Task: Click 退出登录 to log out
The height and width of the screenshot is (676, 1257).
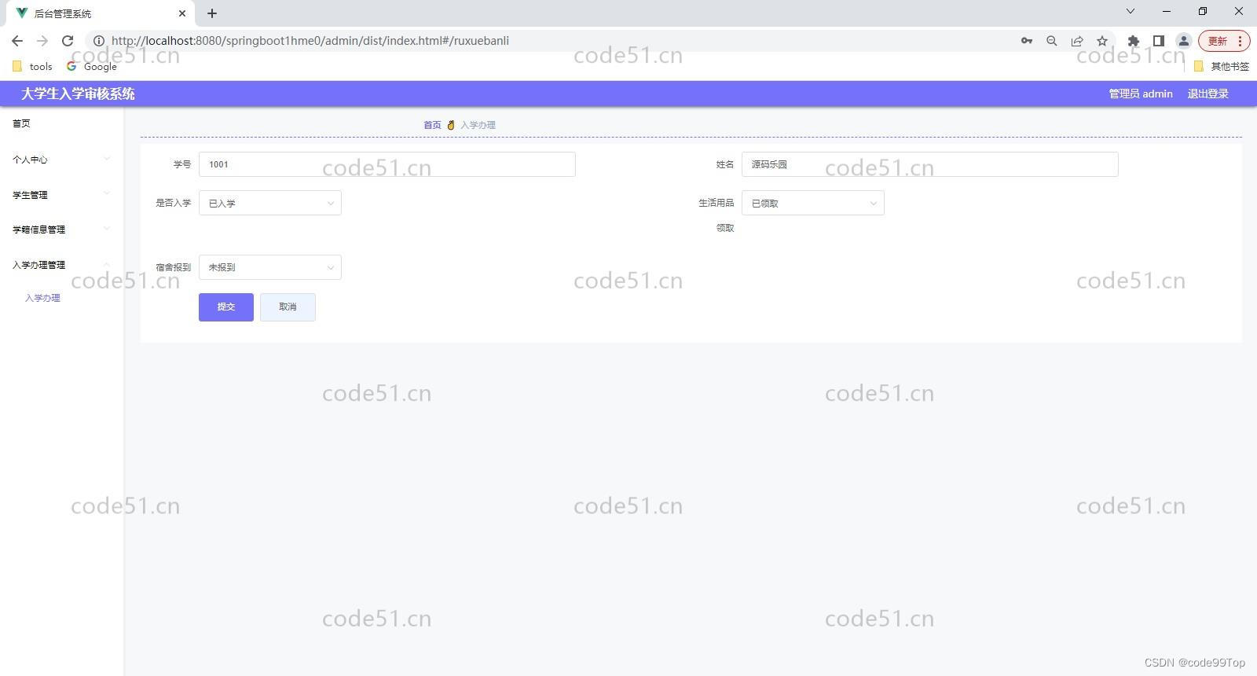Action: pyautogui.click(x=1208, y=94)
